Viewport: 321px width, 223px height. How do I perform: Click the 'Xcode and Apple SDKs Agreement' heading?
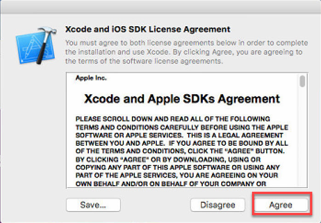182,99
